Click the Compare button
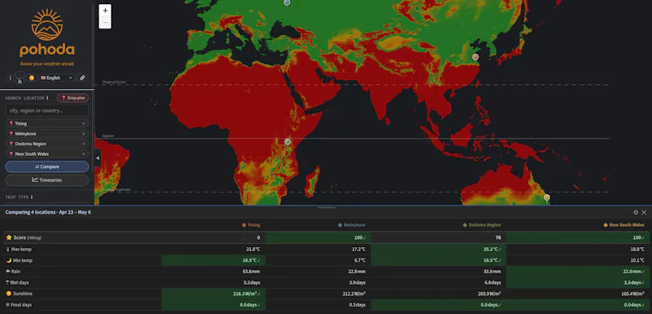 (x=47, y=166)
